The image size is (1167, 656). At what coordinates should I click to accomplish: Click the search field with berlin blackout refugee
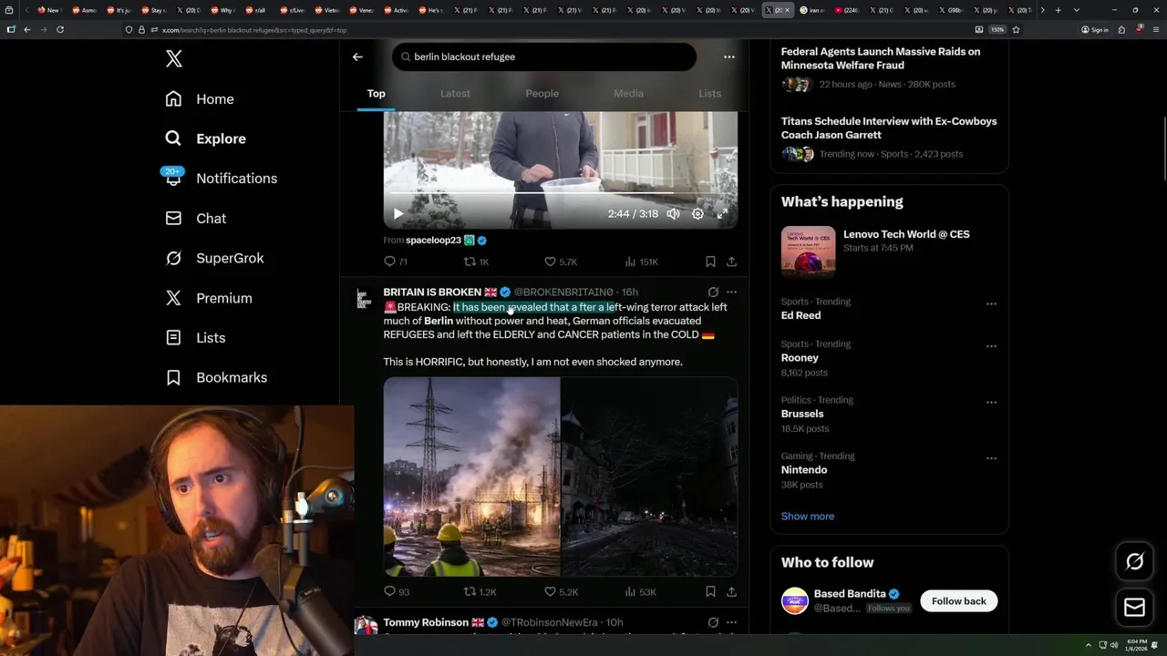pos(544,56)
